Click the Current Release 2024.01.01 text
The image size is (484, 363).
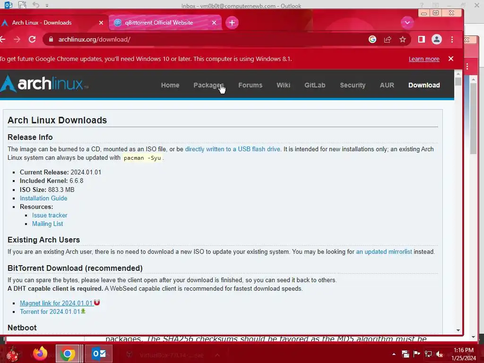point(60,172)
